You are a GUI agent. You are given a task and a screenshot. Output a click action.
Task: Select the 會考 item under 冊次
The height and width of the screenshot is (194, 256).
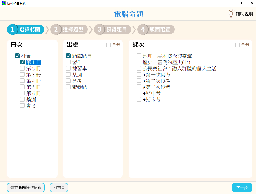tap(22, 105)
